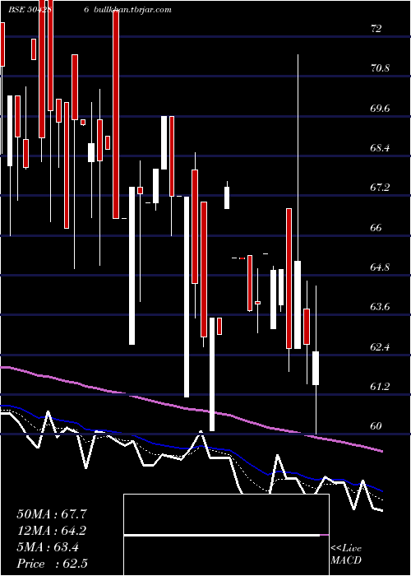Click the 5MA : 63.4 readout
Screen dimensions: 411x576
pyautogui.click(x=48, y=547)
